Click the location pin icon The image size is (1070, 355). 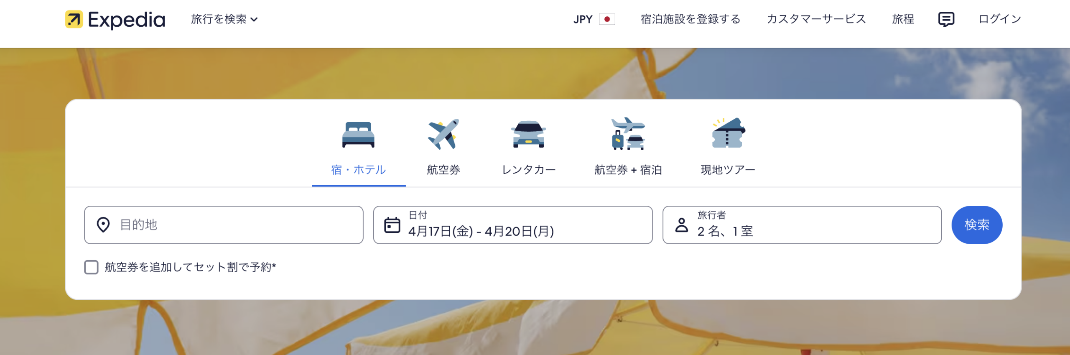point(103,225)
